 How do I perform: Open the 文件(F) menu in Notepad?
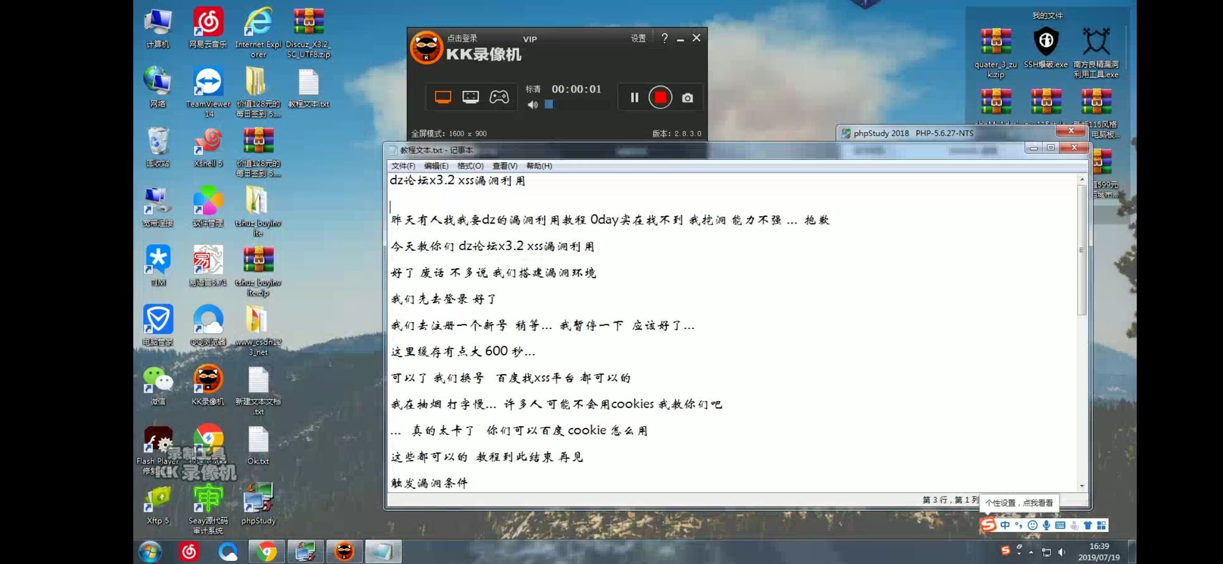[403, 166]
